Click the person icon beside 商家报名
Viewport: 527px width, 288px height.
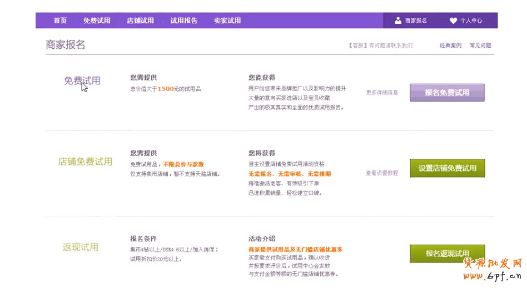(398, 21)
